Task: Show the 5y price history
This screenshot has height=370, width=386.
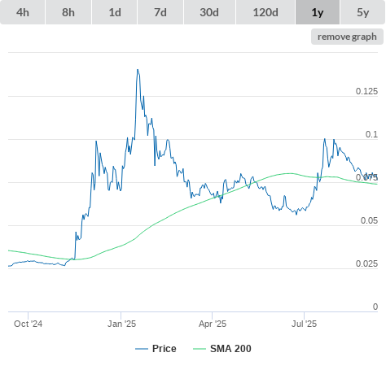Action: [x=363, y=12]
